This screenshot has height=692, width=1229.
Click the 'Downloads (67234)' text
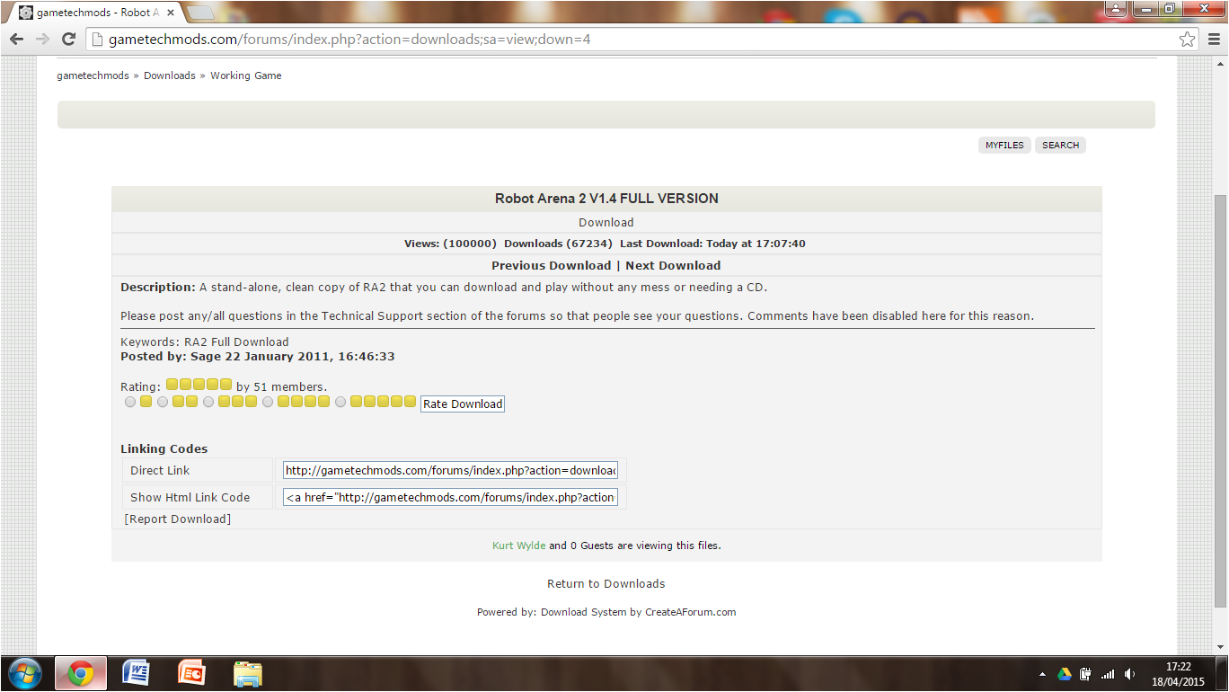pos(558,244)
